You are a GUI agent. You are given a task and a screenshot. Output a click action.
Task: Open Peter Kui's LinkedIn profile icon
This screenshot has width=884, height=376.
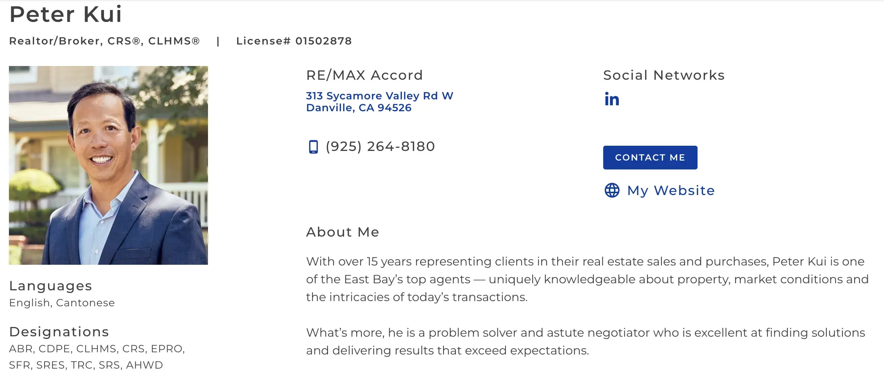point(612,99)
